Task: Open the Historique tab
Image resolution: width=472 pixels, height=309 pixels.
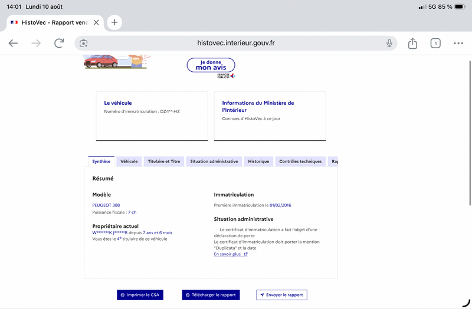Action: 258,161
